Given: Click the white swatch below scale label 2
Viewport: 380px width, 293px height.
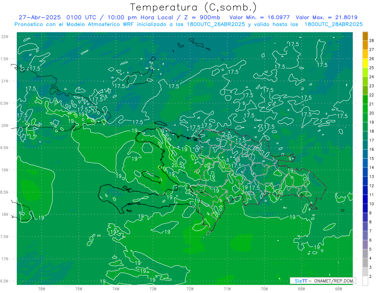Looking at the screenshot, I should (x=365, y=281).
